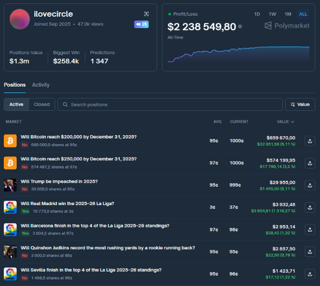
Task: Click the Positions Value $1.3m stat
Action: [26, 58]
